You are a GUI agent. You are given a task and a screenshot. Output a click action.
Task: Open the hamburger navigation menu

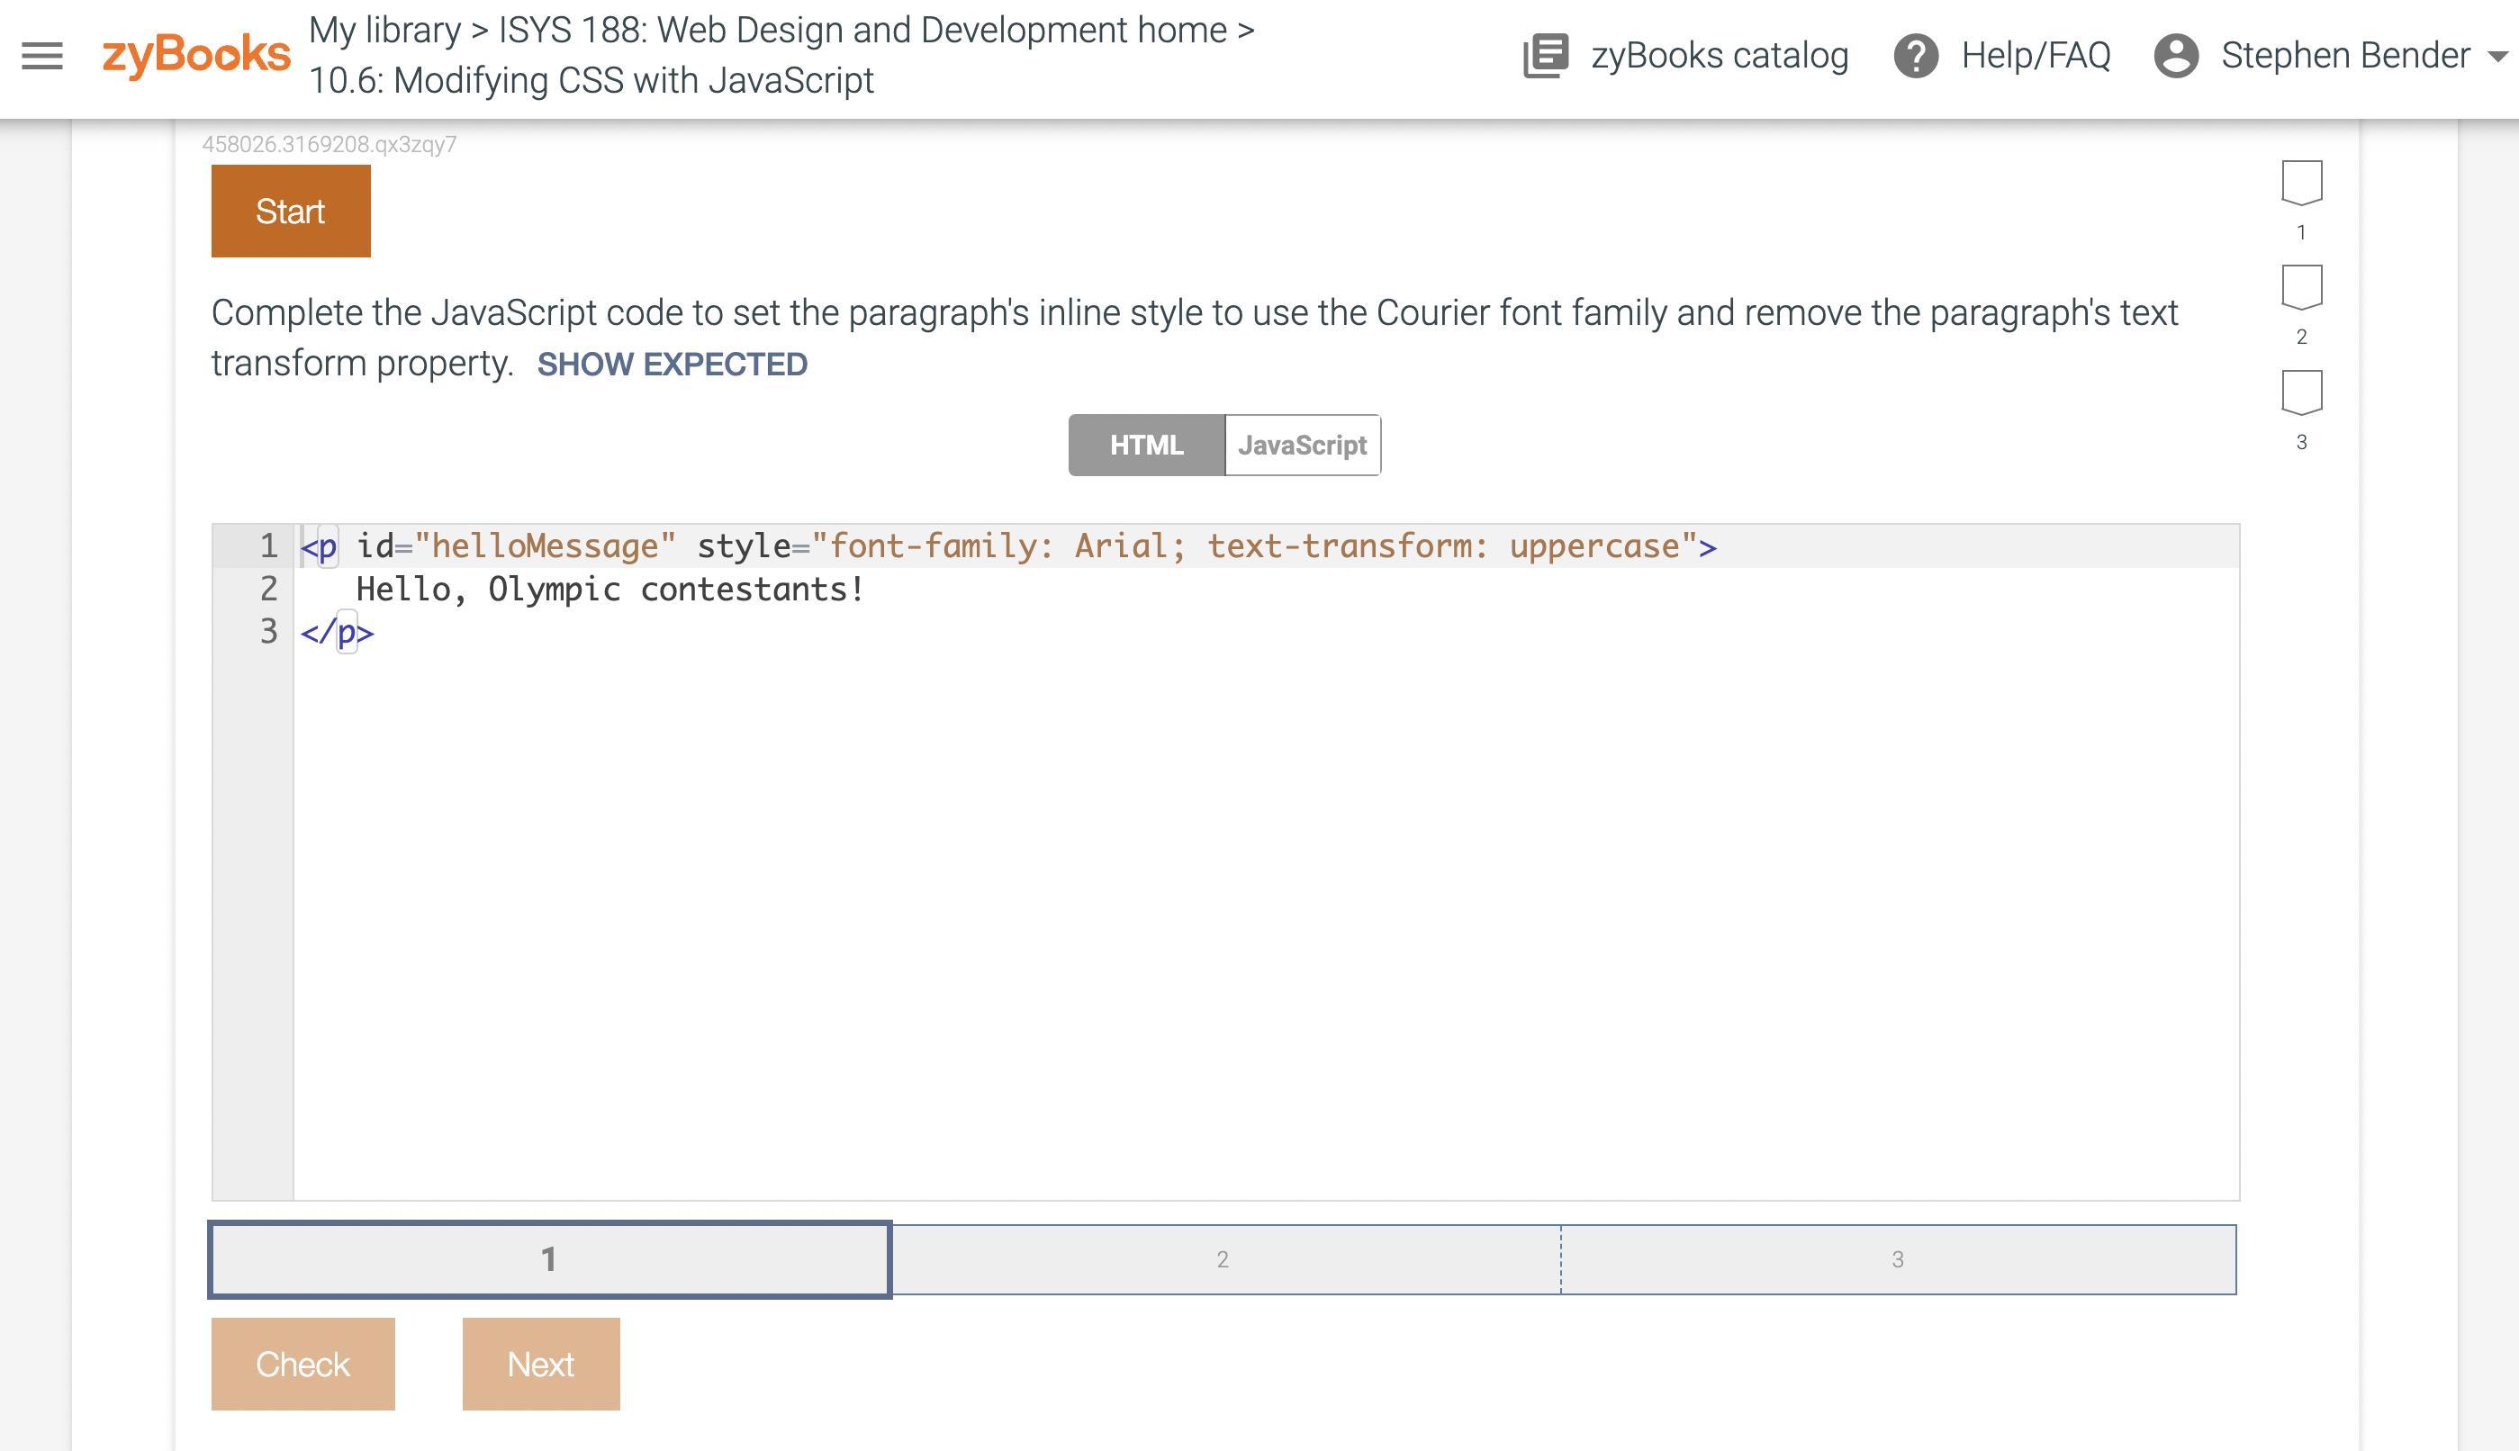pos(41,55)
